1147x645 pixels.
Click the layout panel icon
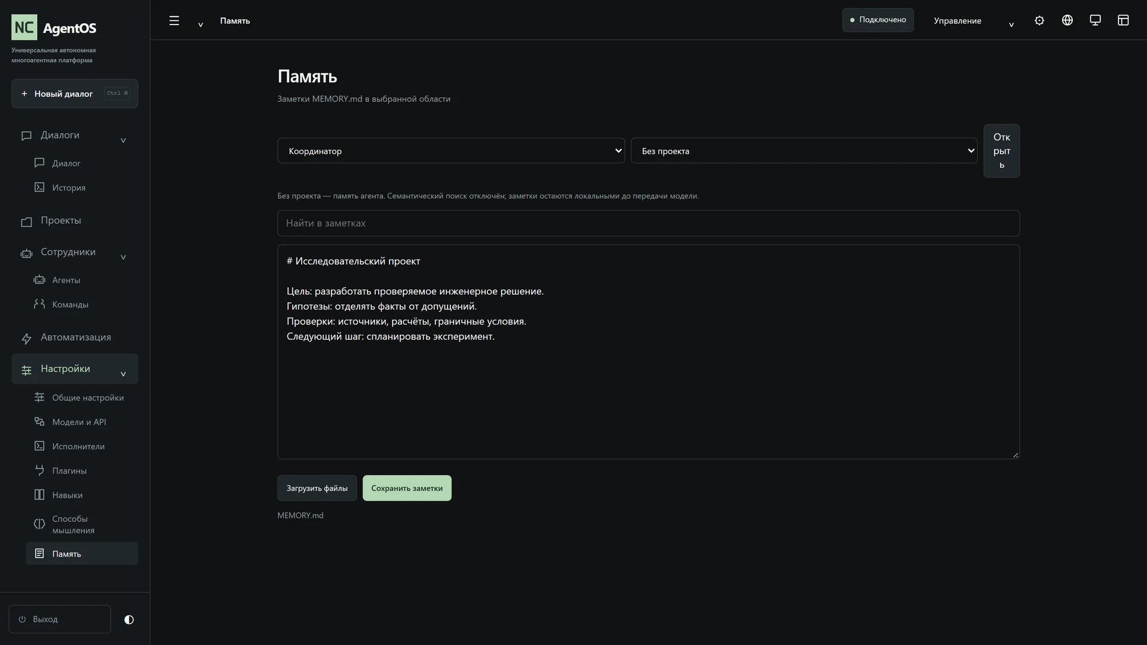[1123, 20]
